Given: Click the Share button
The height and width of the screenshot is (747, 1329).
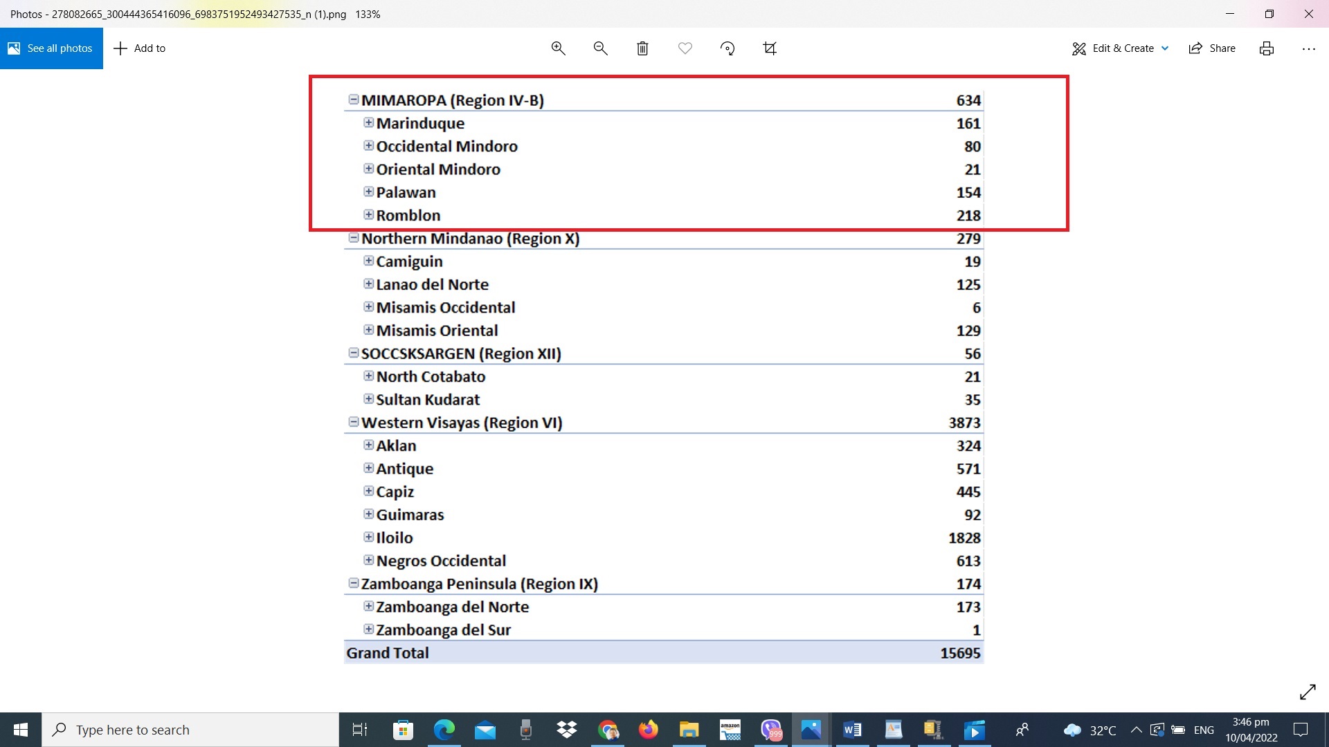Looking at the screenshot, I should pos(1212,48).
